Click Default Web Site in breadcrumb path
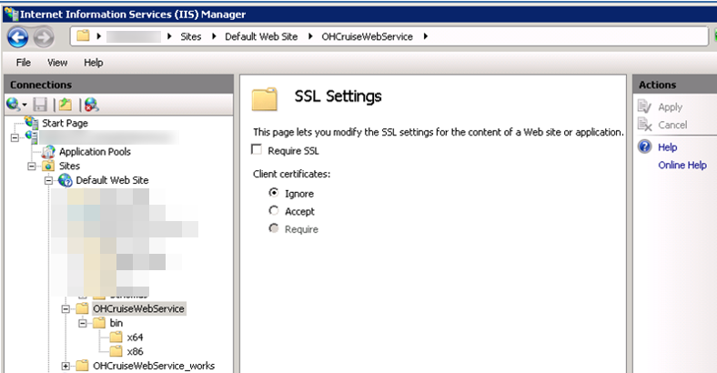717x373 pixels. click(261, 36)
